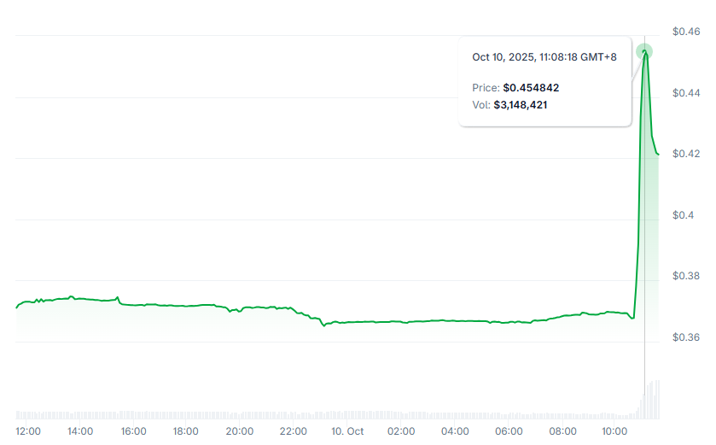Click the tooltip timestamp Oct 10, 2025
Image resolution: width=716 pixels, height=445 pixels.
[544, 57]
